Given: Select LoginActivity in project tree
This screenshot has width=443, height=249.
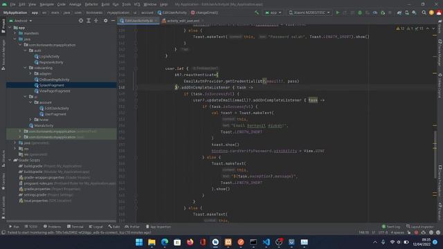Looking at the screenshot, I should 47,57.
